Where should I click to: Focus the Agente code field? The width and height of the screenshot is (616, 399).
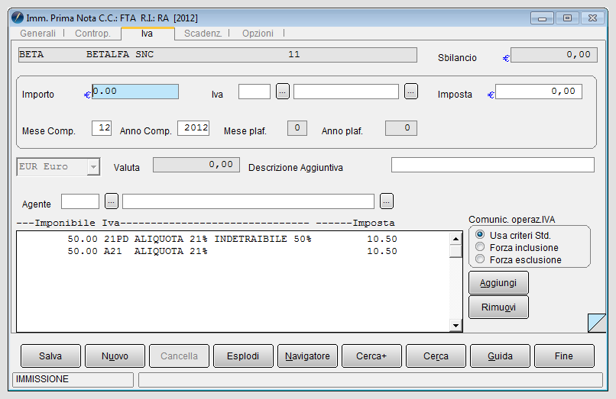[x=80, y=201]
